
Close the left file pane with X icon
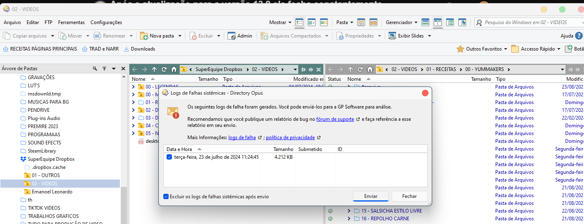[318, 69]
